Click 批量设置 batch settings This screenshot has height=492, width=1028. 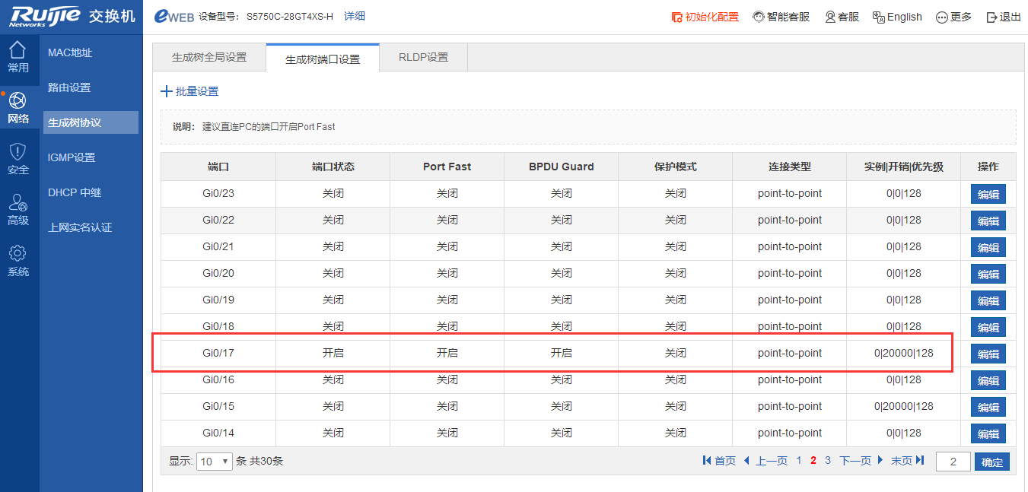[x=189, y=91]
